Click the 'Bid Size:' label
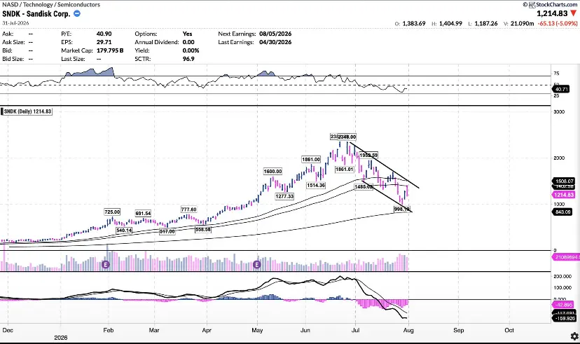 (x=13, y=59)
